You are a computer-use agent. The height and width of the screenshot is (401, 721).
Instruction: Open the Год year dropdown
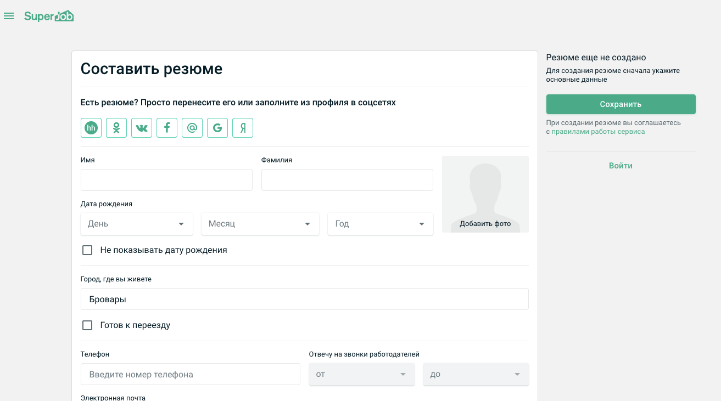point(381,224)
